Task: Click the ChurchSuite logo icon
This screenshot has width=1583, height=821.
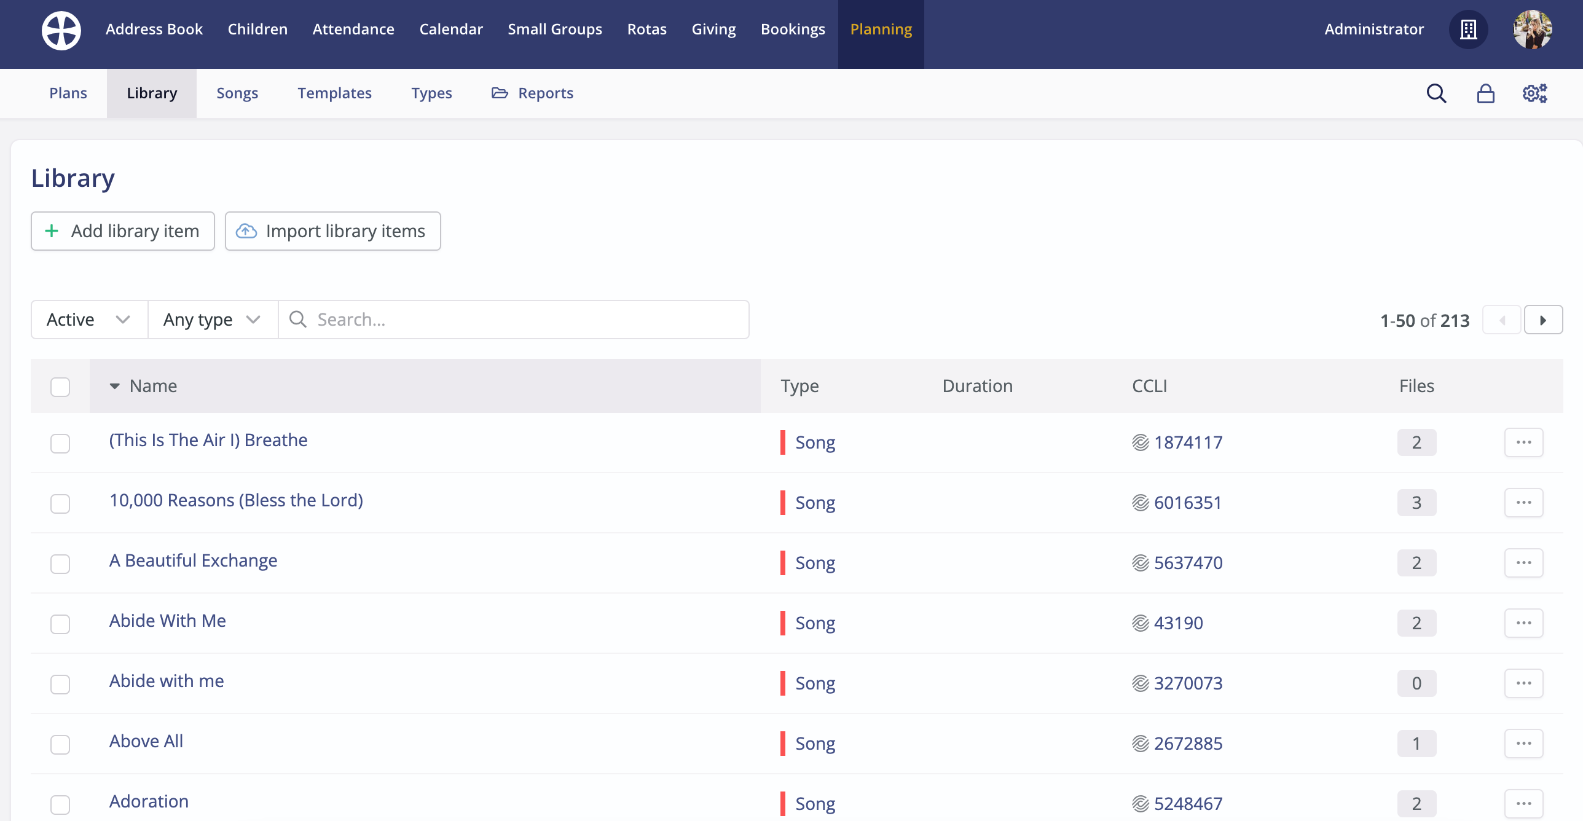Action: [x=61, y=30]
